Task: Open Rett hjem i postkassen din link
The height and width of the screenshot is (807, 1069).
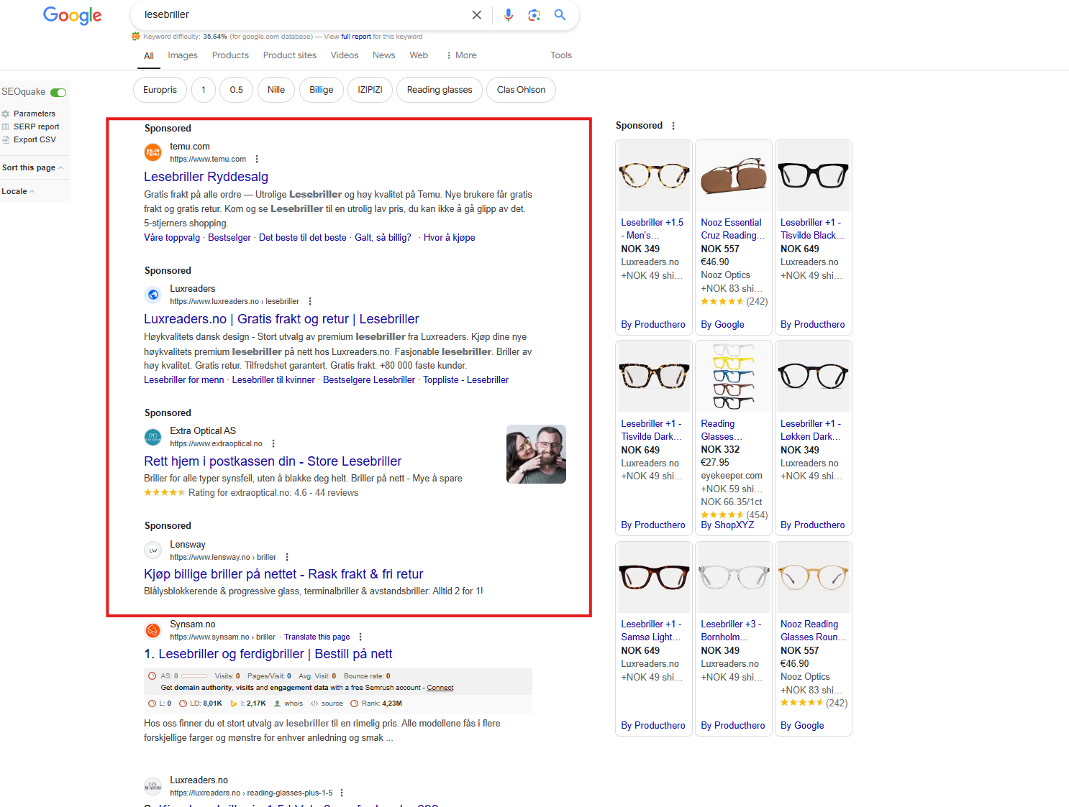Action: point(273,461)
